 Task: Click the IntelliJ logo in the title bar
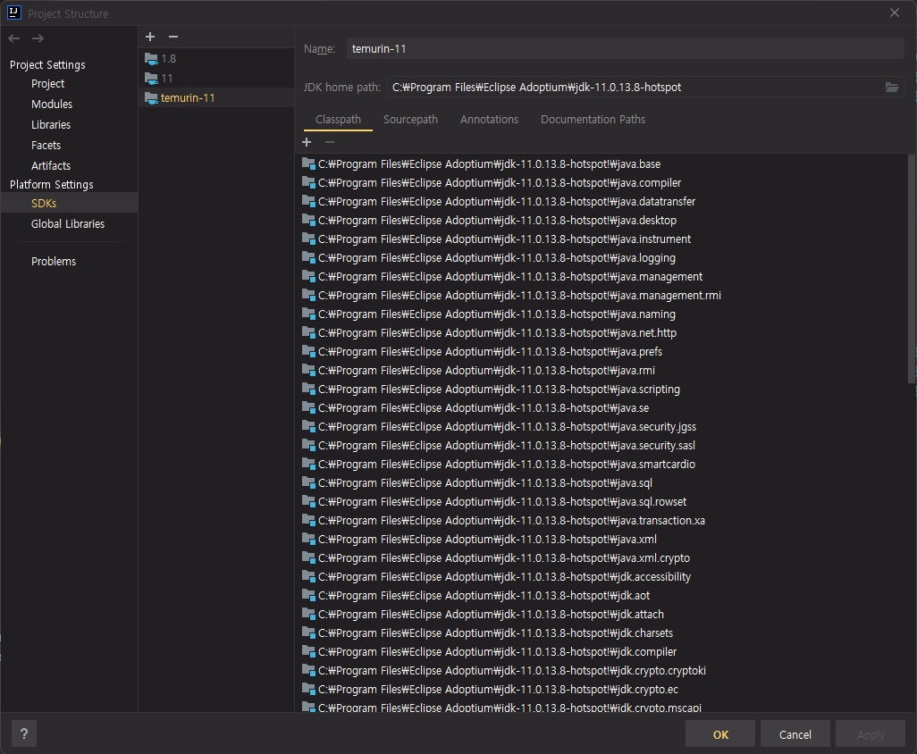point(14,13)
